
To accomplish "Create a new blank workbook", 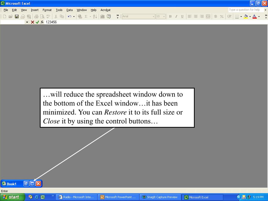I will coord(5,16).
